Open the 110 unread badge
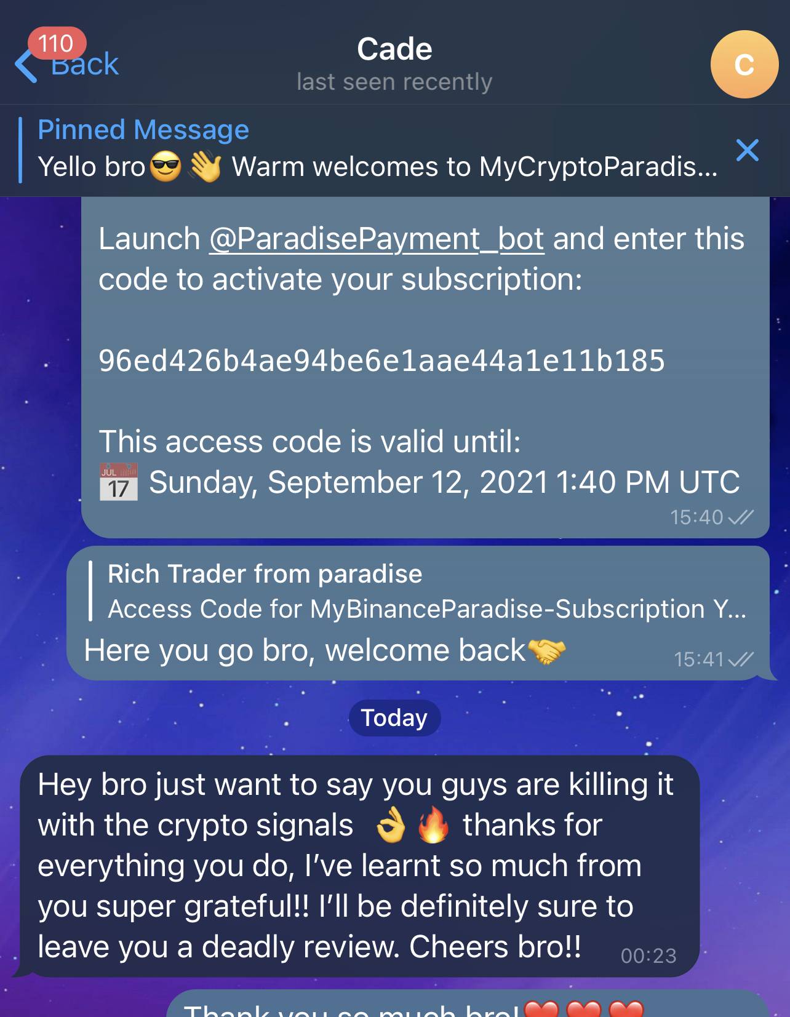Viewport: 790px width, 1017px height. click(x=57, y=43)
